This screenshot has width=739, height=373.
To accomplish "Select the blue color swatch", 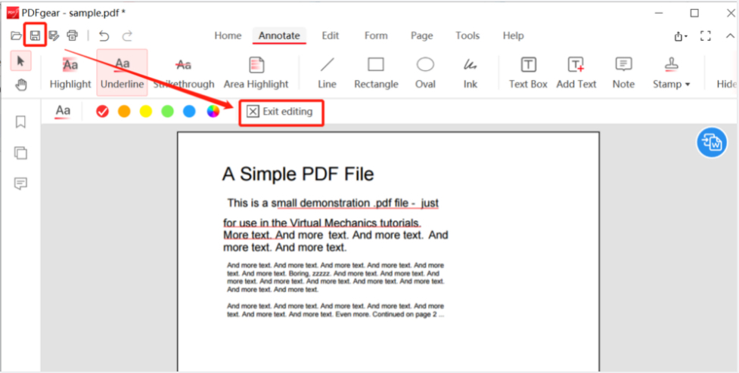I will (189, 112).
